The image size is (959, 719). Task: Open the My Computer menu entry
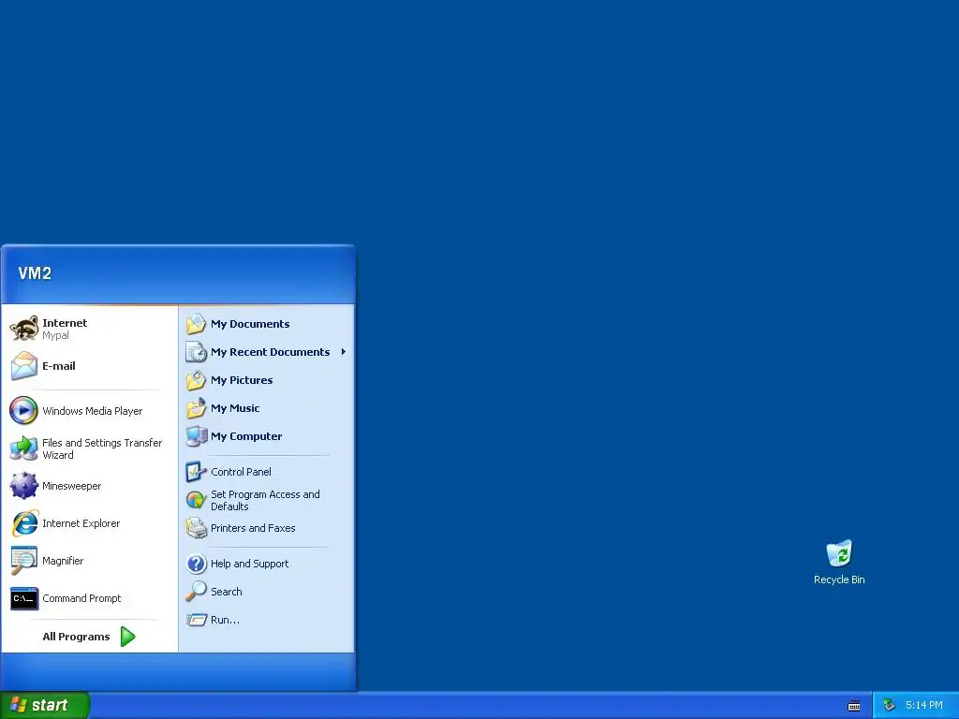click(265, 436)
